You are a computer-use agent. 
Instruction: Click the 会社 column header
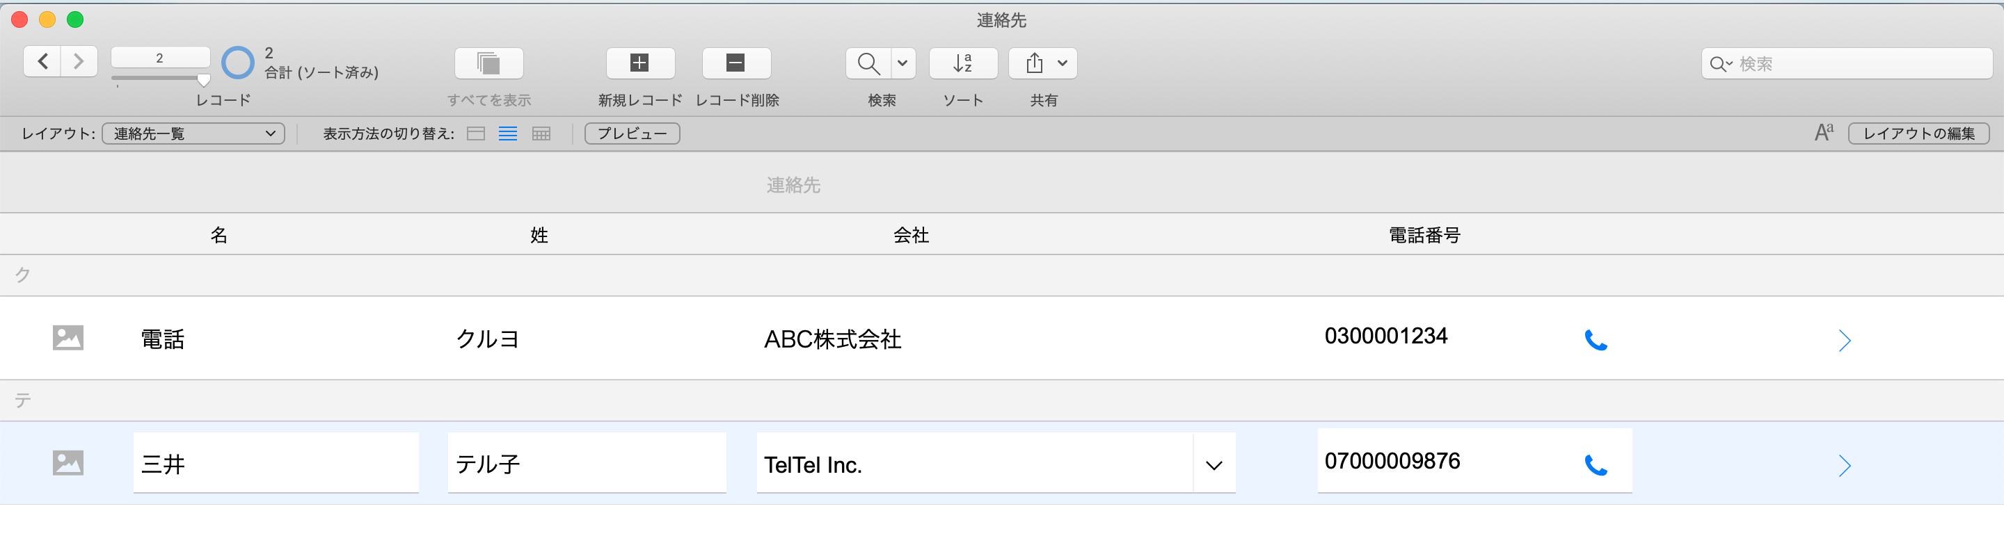911,235
